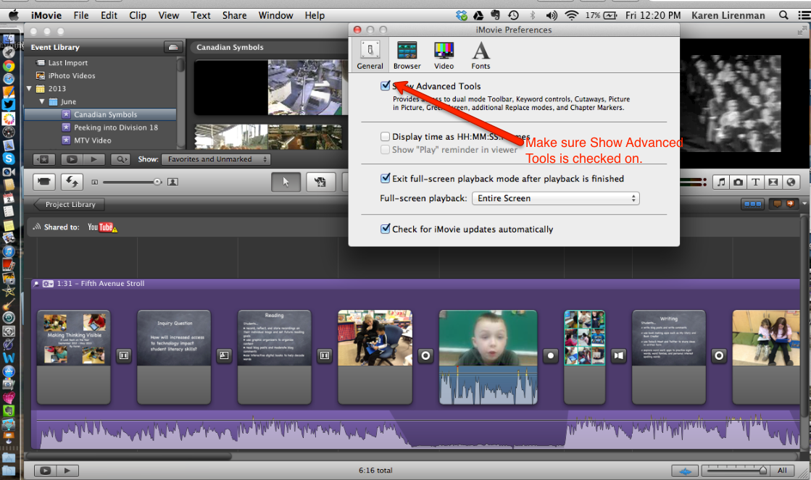Viewport: 811px width, 480px height.
Task: Open dropdown arrow beside marker icons
Action: [804, 204]
